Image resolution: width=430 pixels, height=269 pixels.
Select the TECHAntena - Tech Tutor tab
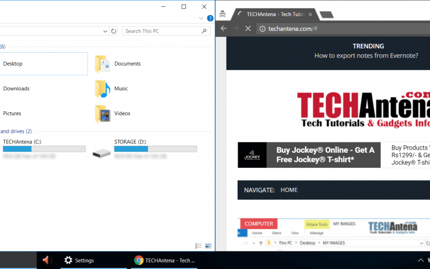point(275,15)
